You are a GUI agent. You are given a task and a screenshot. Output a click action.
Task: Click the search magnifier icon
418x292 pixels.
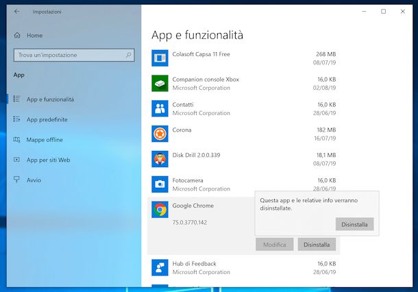(x=129, y=55)
